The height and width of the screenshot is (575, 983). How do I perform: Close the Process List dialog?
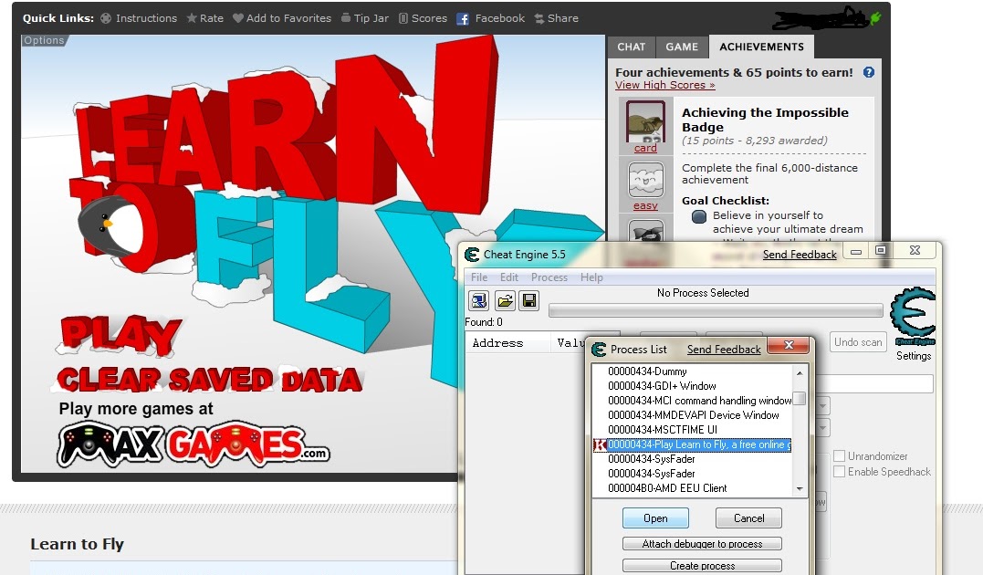tap(790, 345)
